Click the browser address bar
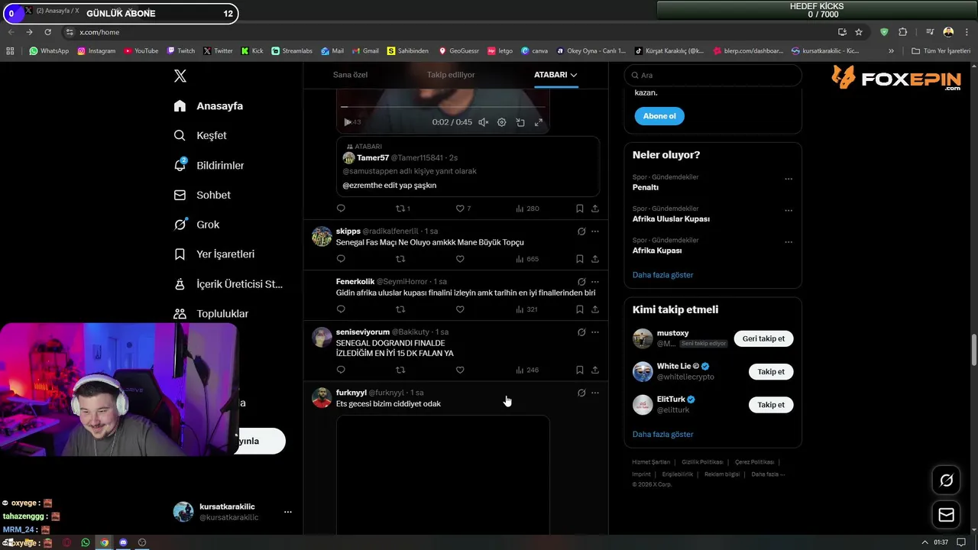 pos(451,32)
